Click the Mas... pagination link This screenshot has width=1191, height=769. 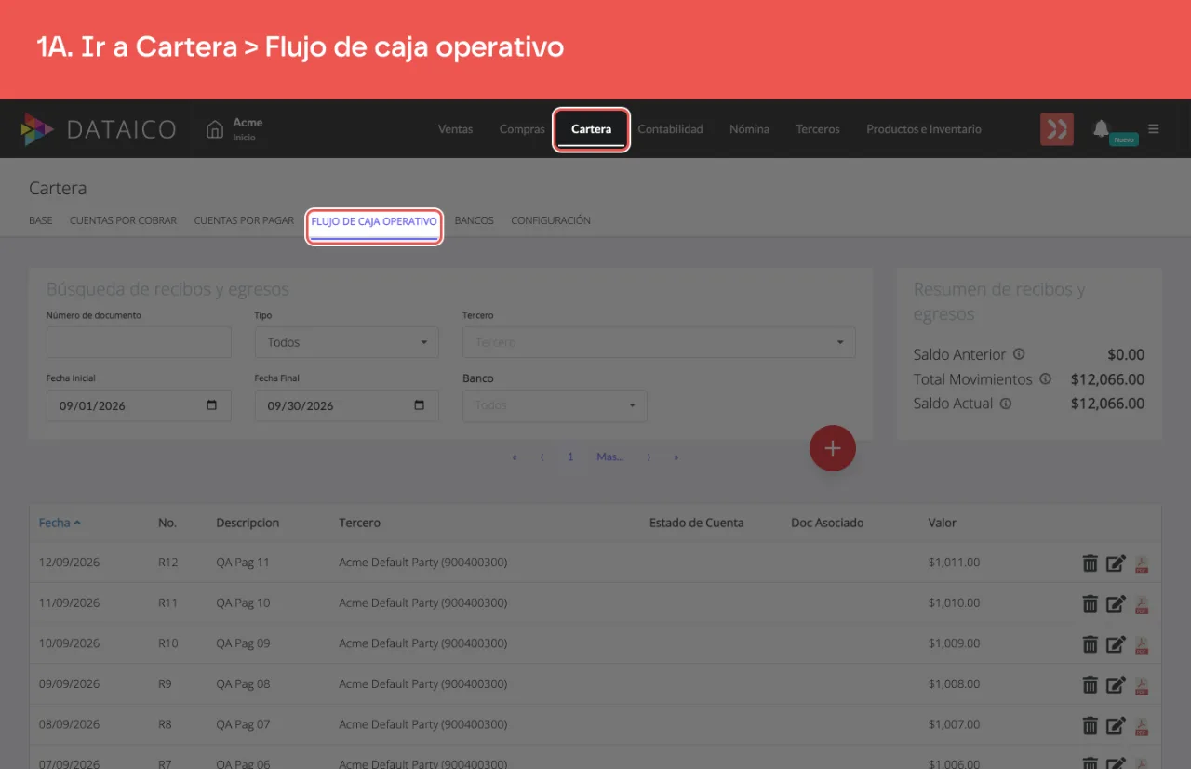[609, 457]
